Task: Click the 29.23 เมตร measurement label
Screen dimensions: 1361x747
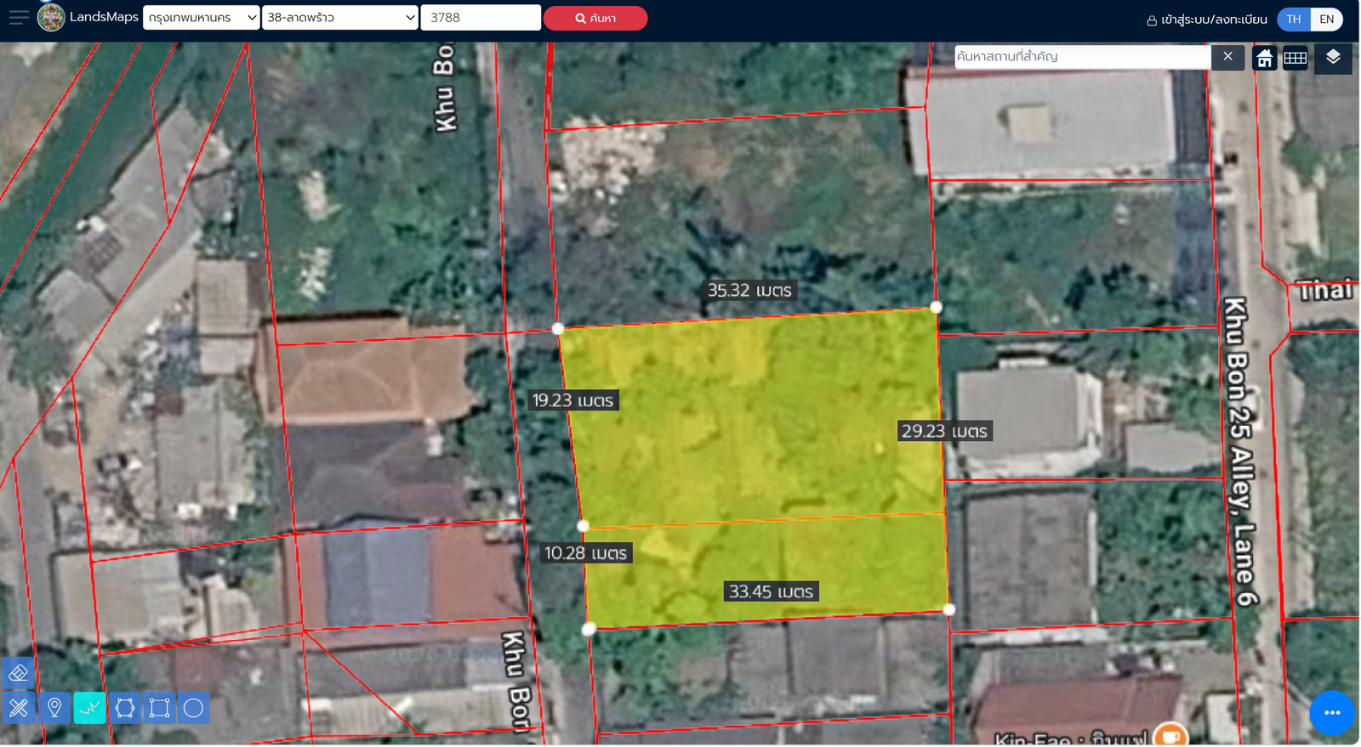Action: pos(944,431)
